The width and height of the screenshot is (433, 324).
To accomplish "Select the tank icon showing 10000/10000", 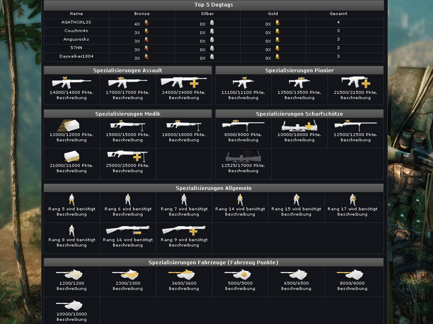I will pyautogui.click(x=71, y=305).
